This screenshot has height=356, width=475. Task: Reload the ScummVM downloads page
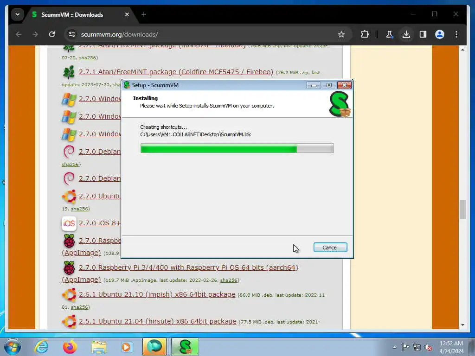tap(52, 34)
